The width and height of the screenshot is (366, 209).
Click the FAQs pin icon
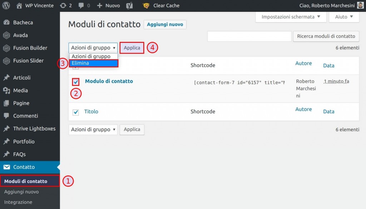tap(6, 154)
